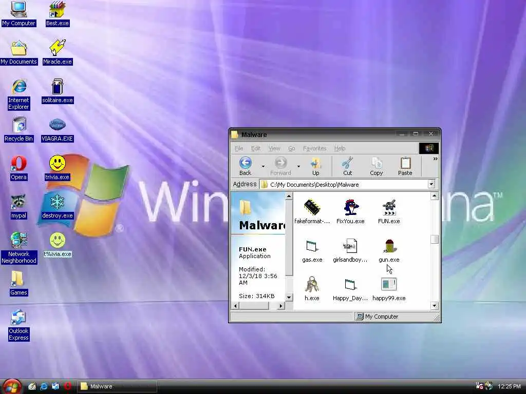This screenshot has height=394, width=526.
Task: Click the taskbar clock
Action: (x=509, y=386)
